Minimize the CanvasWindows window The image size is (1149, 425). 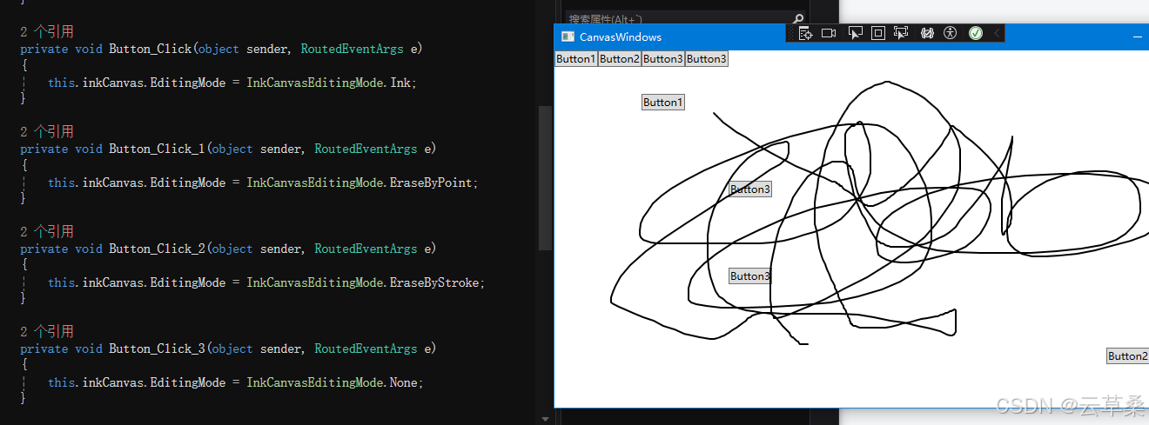pyautogui.click(x=1138, y=37)
